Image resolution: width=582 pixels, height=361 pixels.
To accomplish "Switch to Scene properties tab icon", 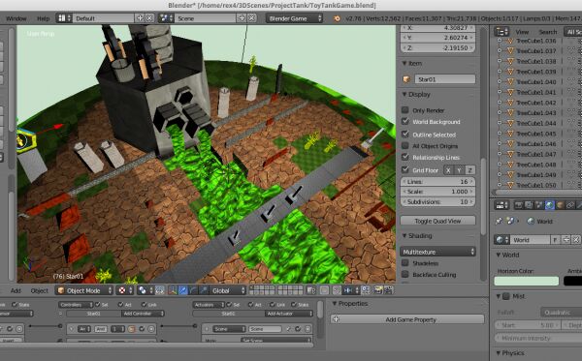I will [539, 205].
